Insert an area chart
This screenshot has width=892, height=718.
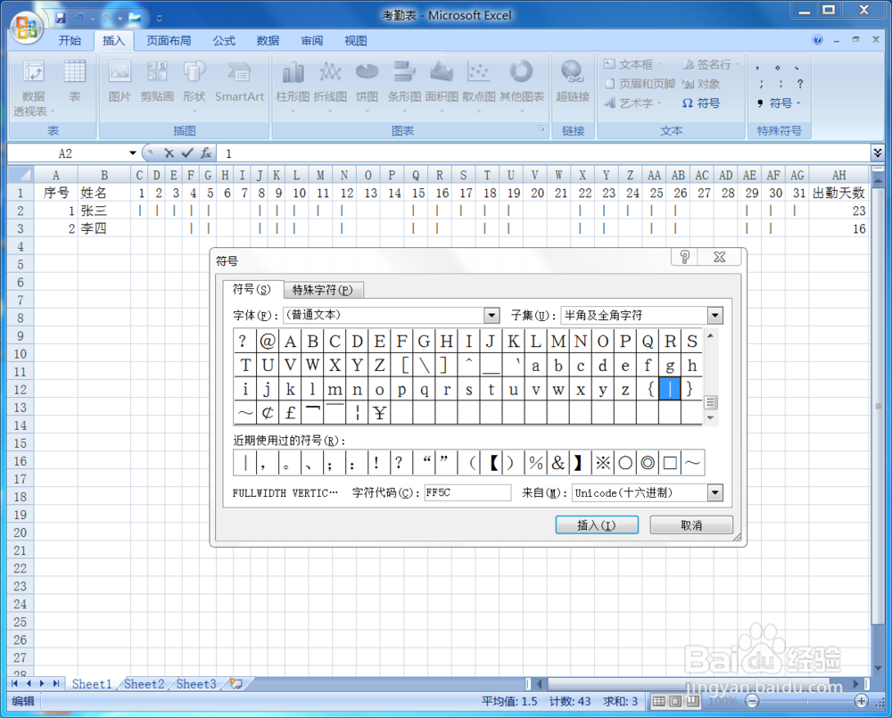442,85
